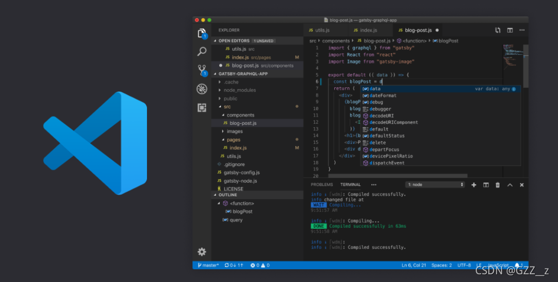Screen dimensions: 558x282
Task: Open gatsby-node.js file
Action: [x=257, y=181]
